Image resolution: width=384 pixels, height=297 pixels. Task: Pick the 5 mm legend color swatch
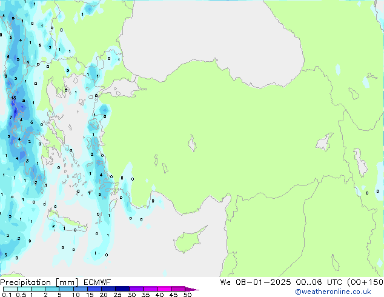[67, 289]
